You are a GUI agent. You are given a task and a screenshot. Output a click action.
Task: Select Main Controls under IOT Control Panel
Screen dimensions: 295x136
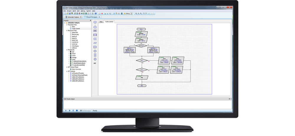pyautogui.click(x=76, y=69)
